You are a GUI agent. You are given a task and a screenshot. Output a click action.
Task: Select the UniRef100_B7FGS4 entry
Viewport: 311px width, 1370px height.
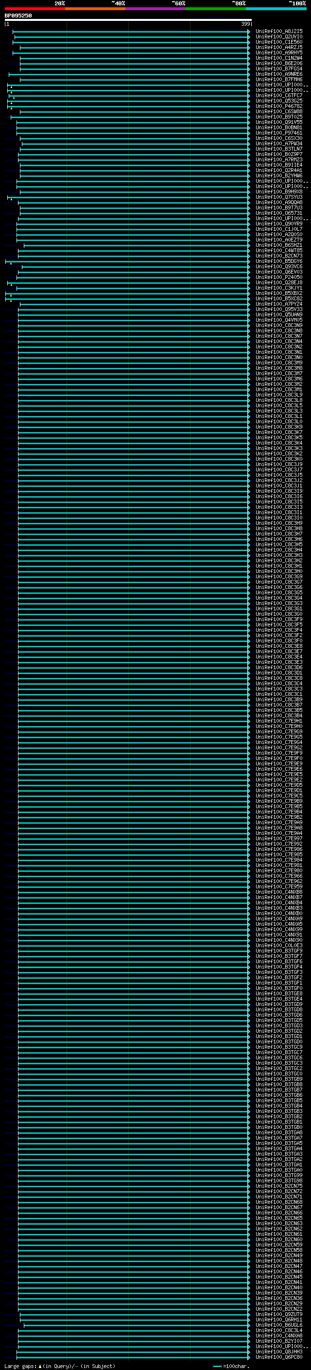(x=279, y=69)
